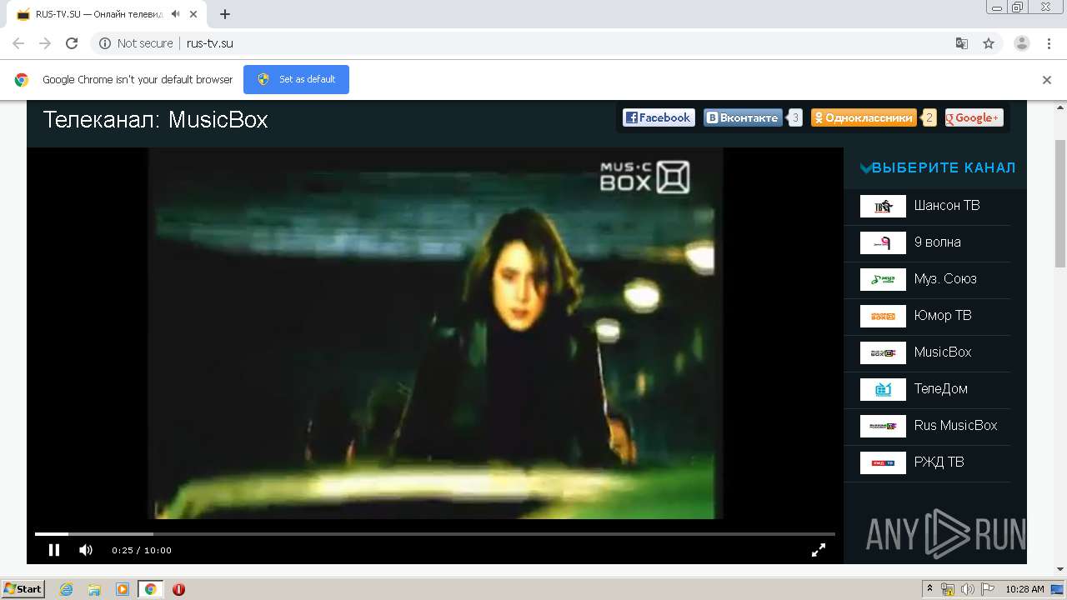Select the Муз. Союз channel logo

click(x=883, y=279)
